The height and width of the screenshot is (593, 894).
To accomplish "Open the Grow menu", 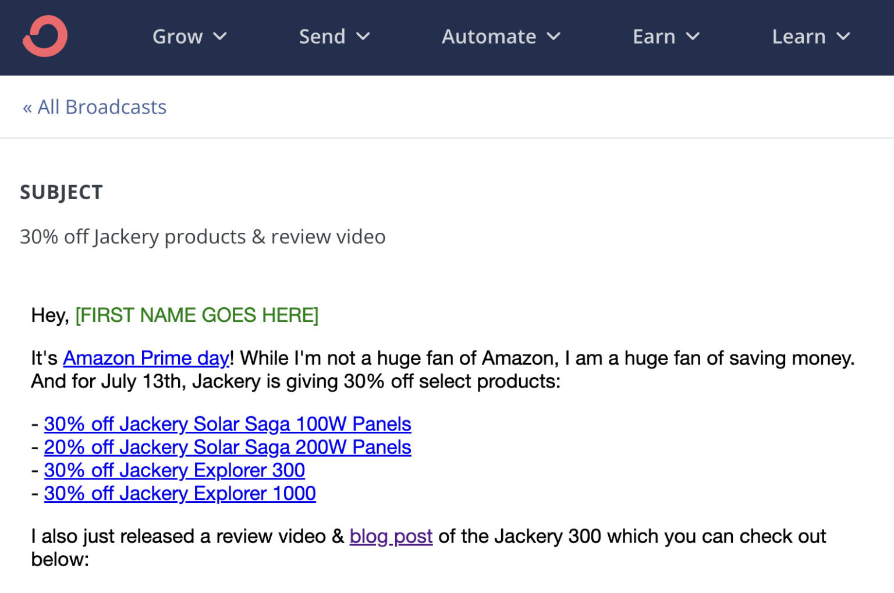I will 178,37.
